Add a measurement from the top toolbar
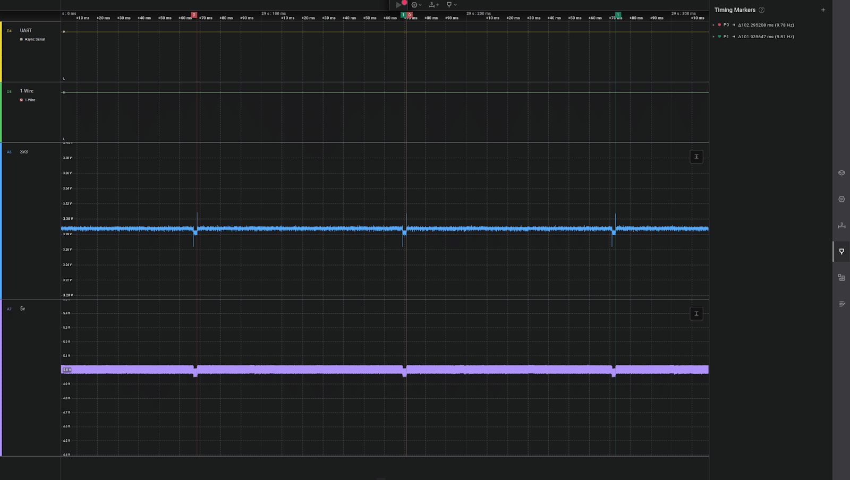The image size is (850, 480). click(433, 5)
